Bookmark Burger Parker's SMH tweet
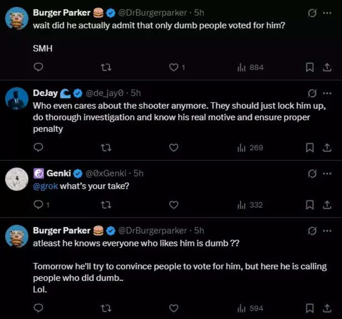The width and height of the screenshot is (342, 319). tap(310, 67)
